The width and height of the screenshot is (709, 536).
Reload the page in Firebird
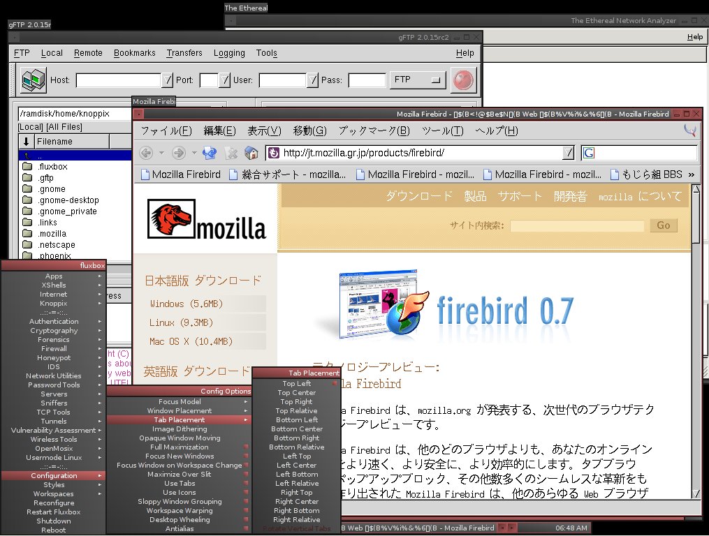[x=210, y=153]
